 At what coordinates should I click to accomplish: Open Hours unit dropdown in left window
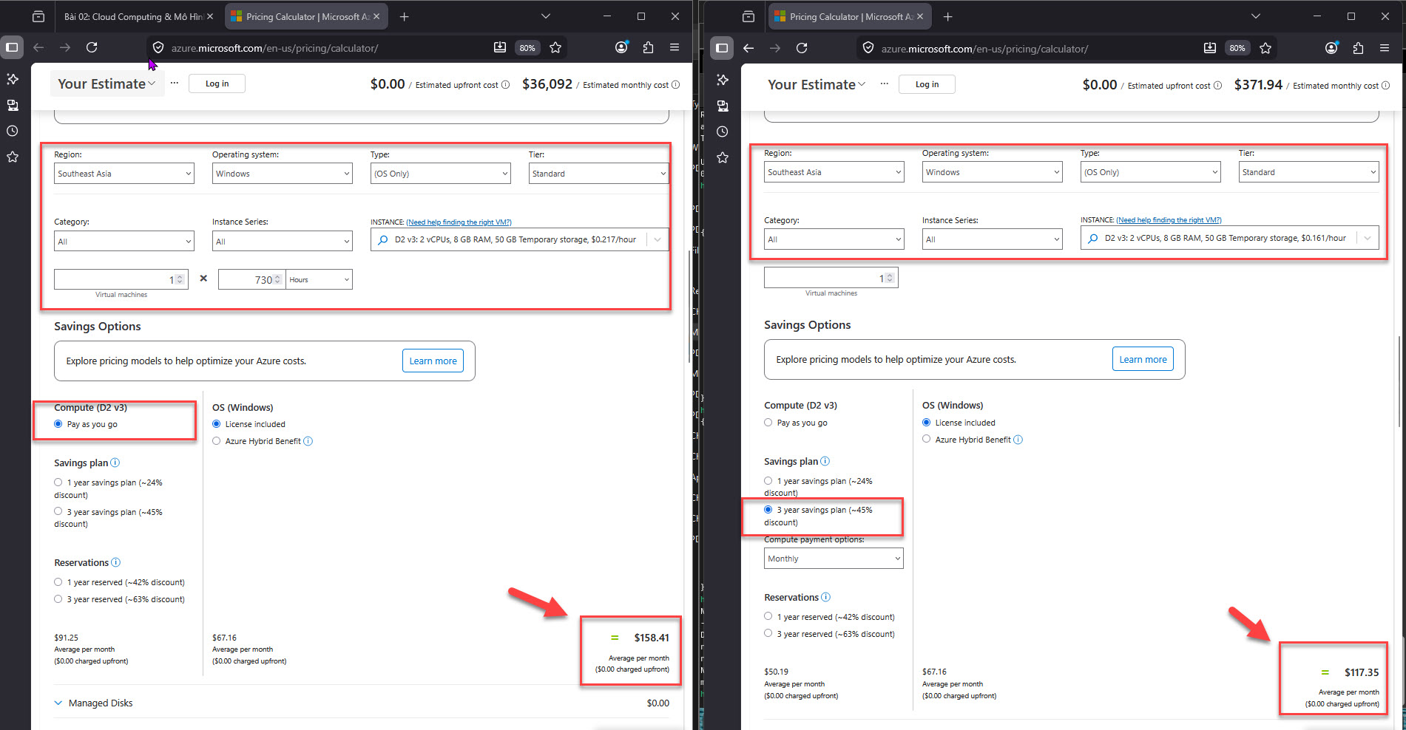click(320, 279)
